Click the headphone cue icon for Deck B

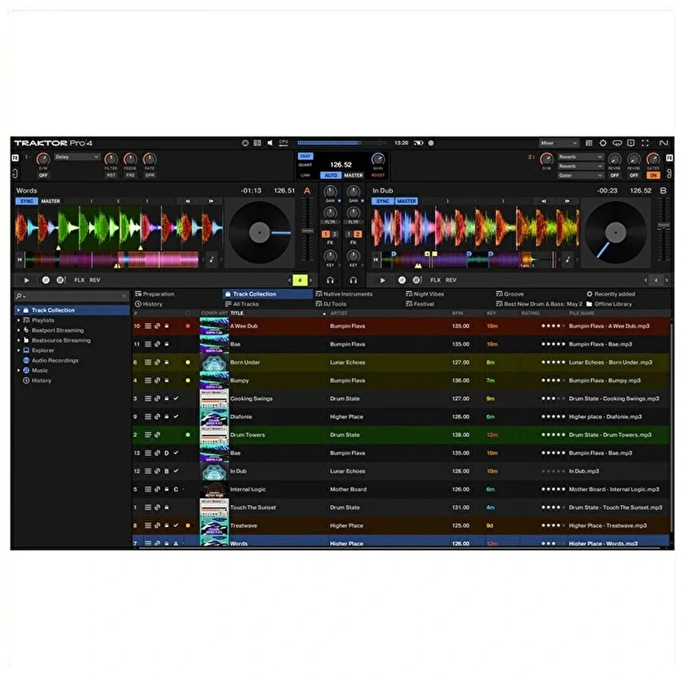353,280
